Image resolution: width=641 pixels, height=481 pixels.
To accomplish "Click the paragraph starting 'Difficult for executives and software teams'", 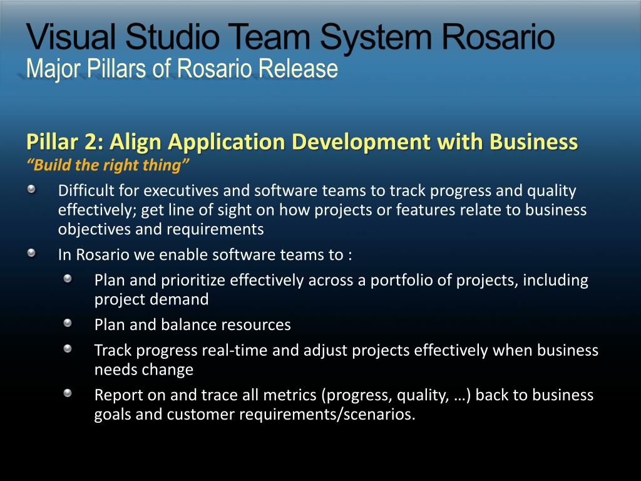I will 322,209.
